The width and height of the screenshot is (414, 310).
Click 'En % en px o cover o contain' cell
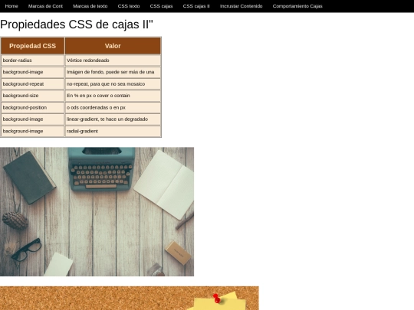113,96
